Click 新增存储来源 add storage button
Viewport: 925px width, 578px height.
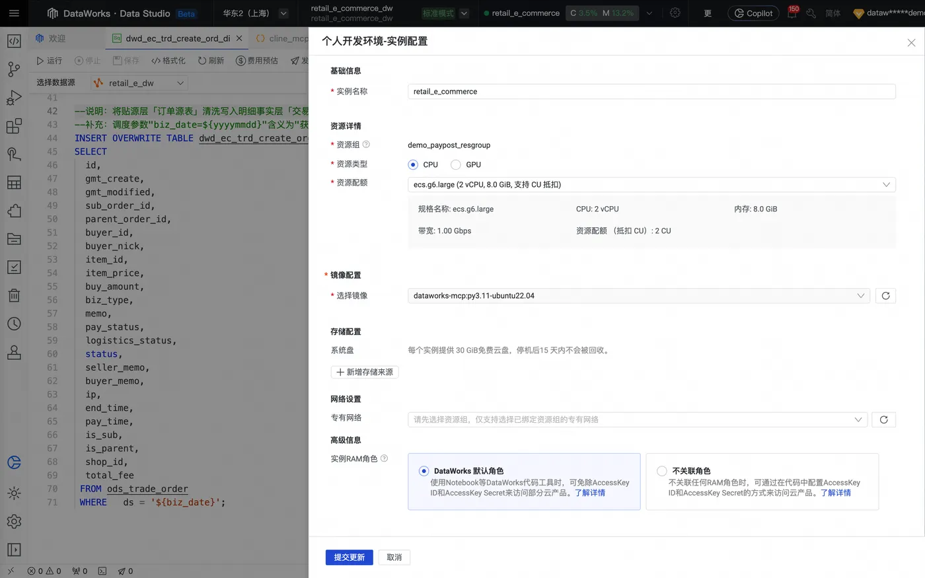coord(365,372)
